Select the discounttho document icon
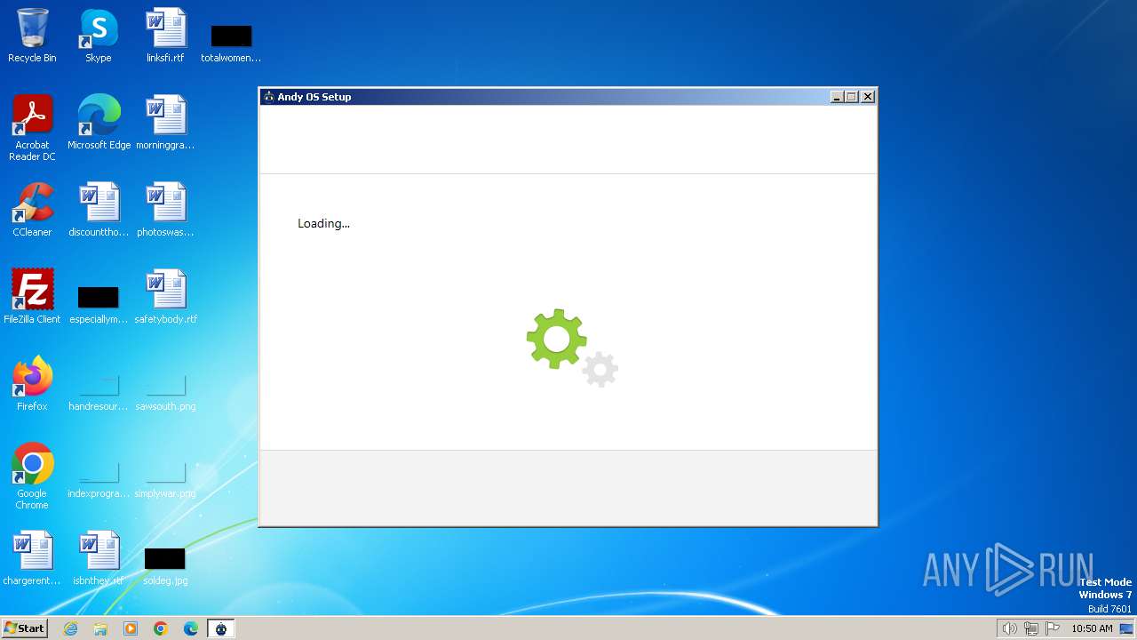Viewport: 1137px width, 640px height. click(x=99, y=209)
